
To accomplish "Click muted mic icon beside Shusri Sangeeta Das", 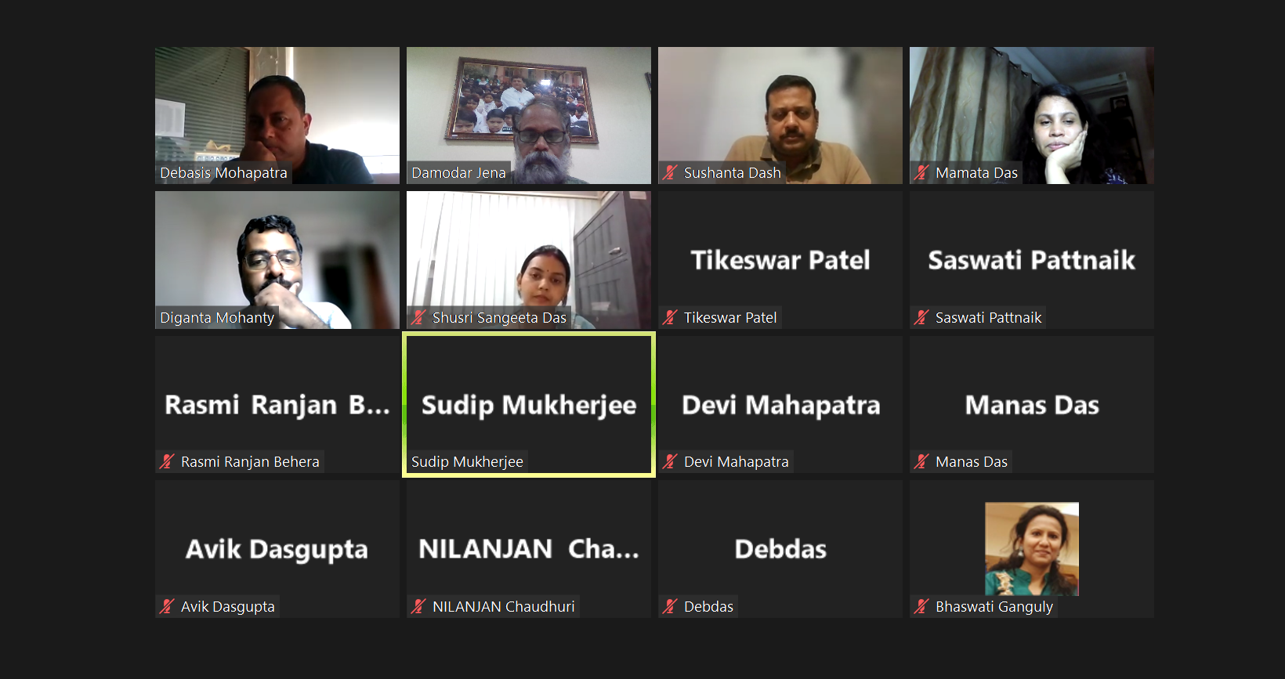I will (418, 317).
